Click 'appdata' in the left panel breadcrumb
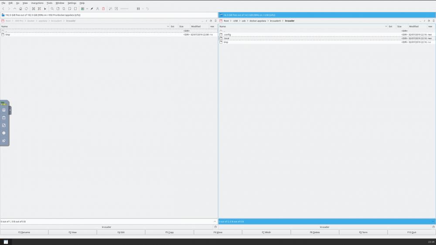 coord(43,21)
